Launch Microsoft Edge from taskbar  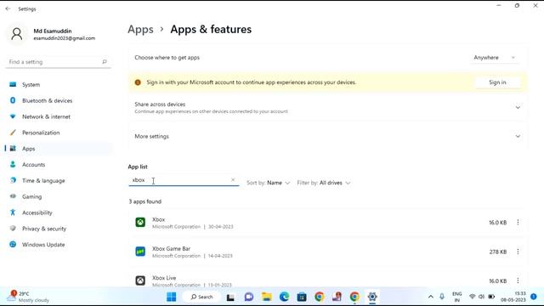click(x=284, y=297)
